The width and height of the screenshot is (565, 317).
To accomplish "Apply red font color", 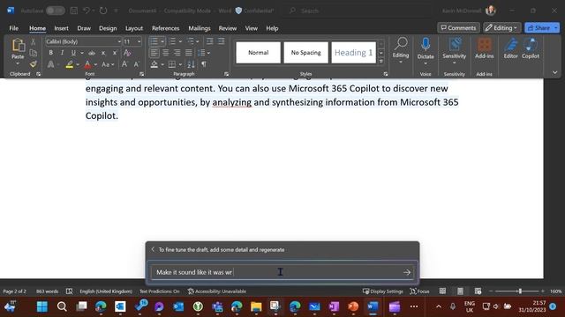I will coord(87,64).
